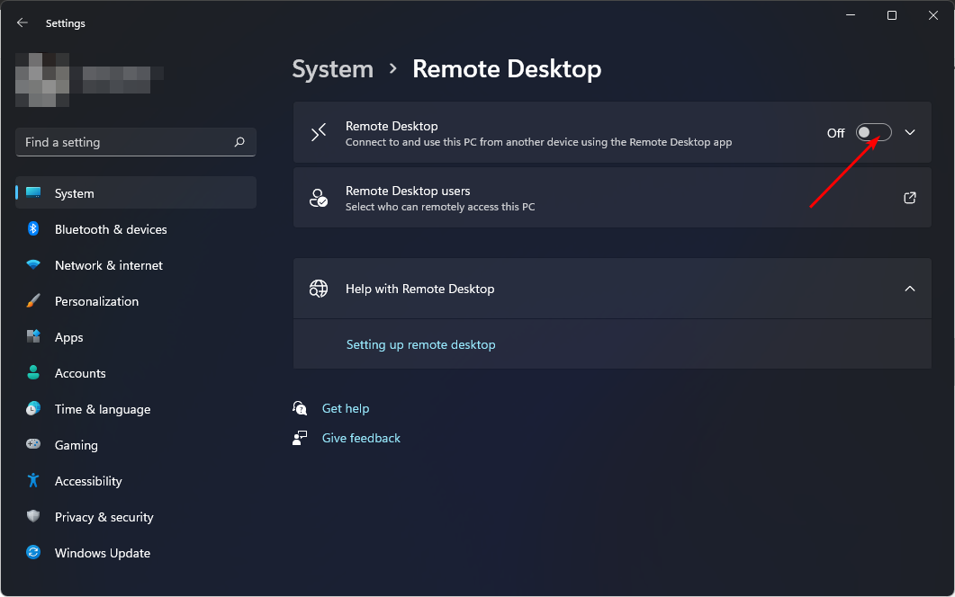The width and height of the screenshot is (955, 597).
Task: Click the Accessibility figure icon
Action: pos(33,480)
